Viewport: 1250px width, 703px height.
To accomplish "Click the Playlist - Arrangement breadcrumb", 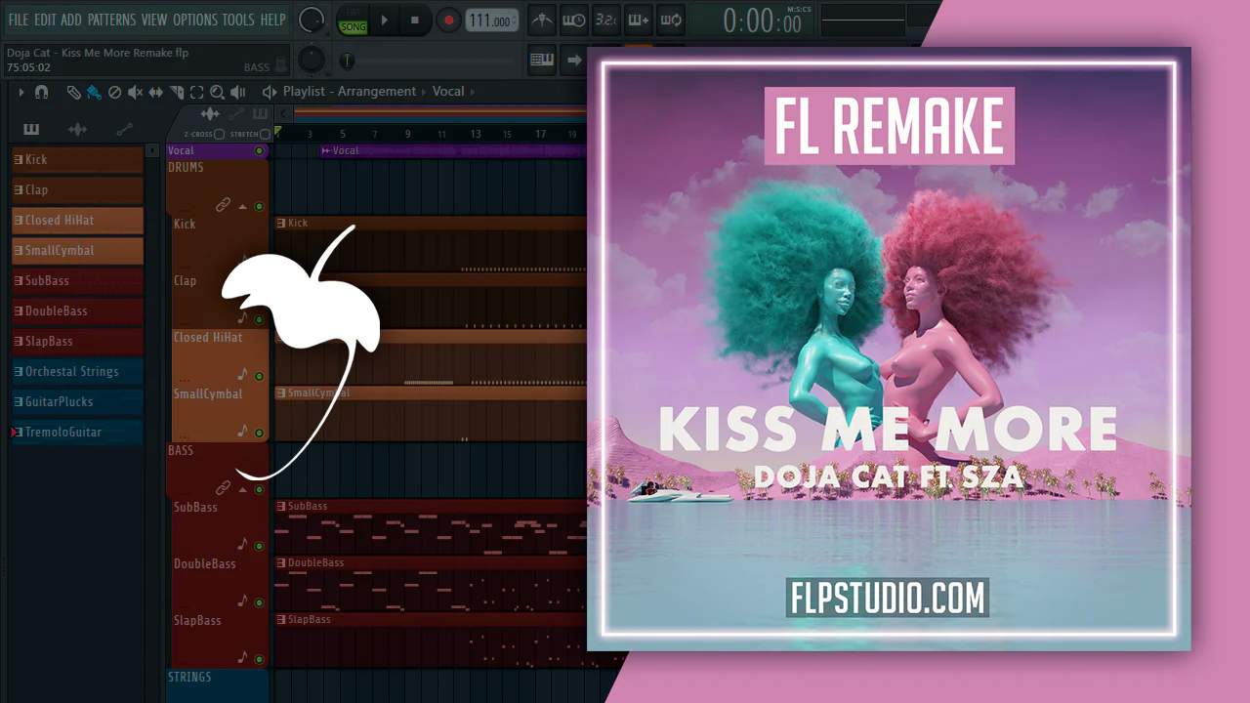I will [350, 92].
